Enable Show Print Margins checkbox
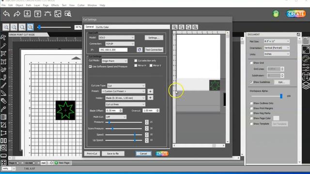The height and width of the screenshot is (174, 310). point(251,108)
